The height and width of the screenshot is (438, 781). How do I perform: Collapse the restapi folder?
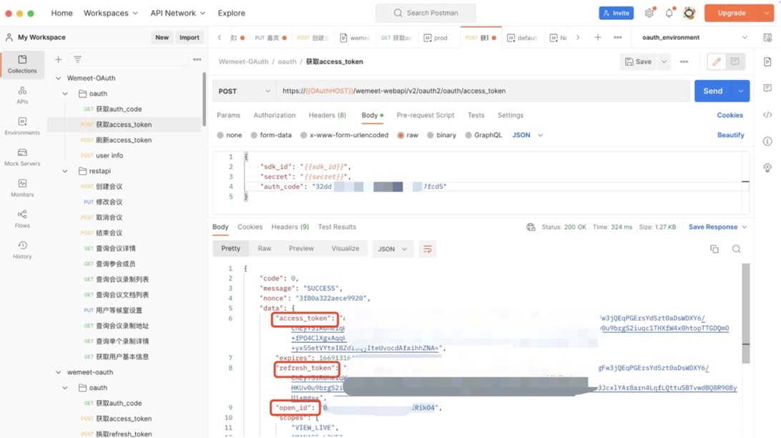point(65,171)
